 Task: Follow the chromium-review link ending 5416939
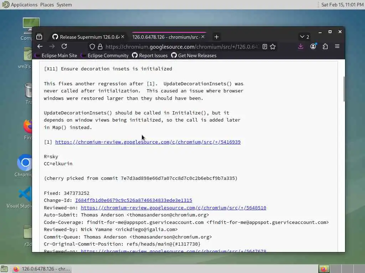148,142
